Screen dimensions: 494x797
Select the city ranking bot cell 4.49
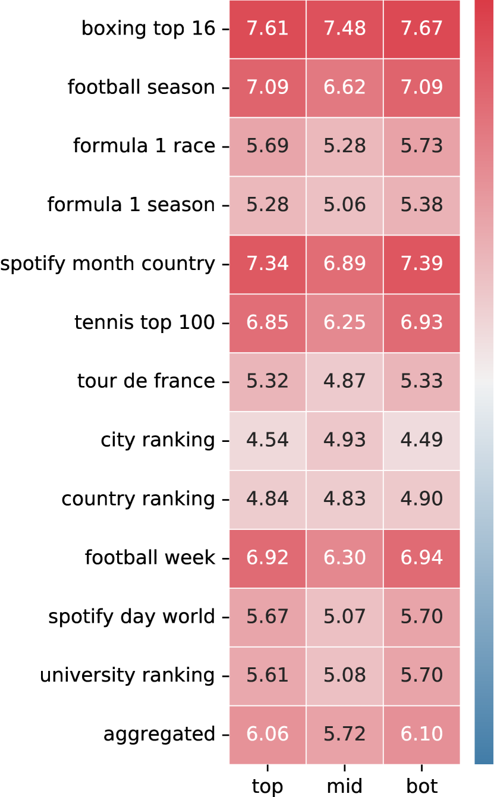[x=421, y=440]
